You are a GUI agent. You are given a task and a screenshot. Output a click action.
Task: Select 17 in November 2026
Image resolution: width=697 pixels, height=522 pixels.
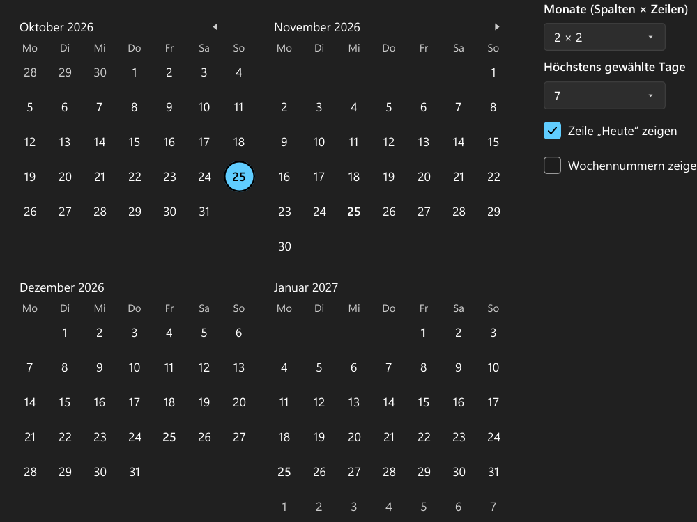tap(319, 177)
